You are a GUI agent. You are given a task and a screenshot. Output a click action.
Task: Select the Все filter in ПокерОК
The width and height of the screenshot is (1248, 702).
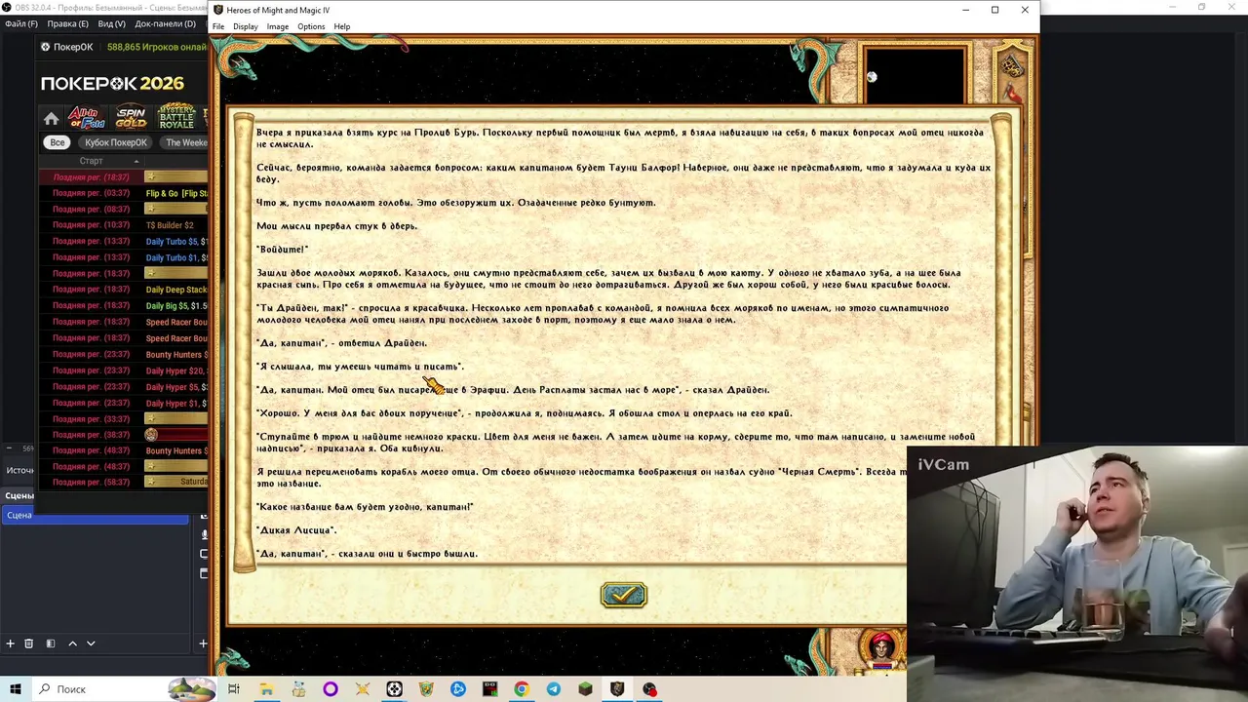click(58, 142)
